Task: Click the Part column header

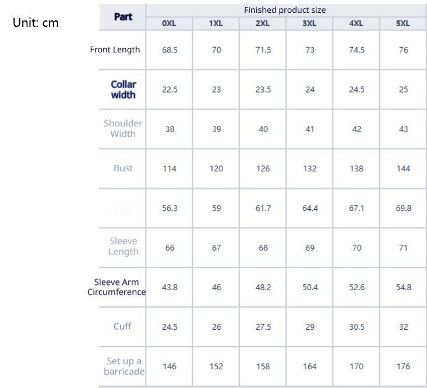Action: [123, 17]
